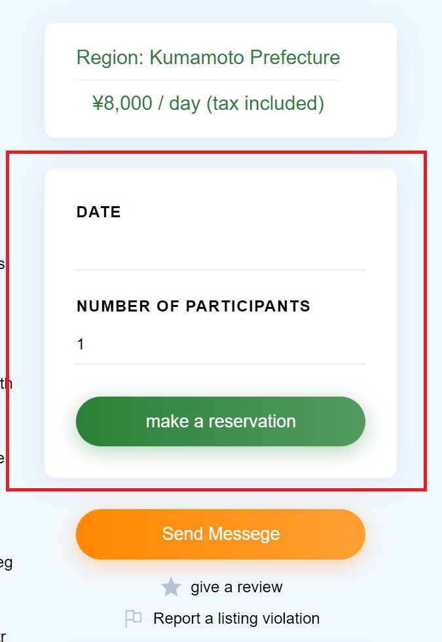Image resolution: width=442 pixels, height=642 pixels.
Task: Open Report a listing violation link
Action: [236, 618]
